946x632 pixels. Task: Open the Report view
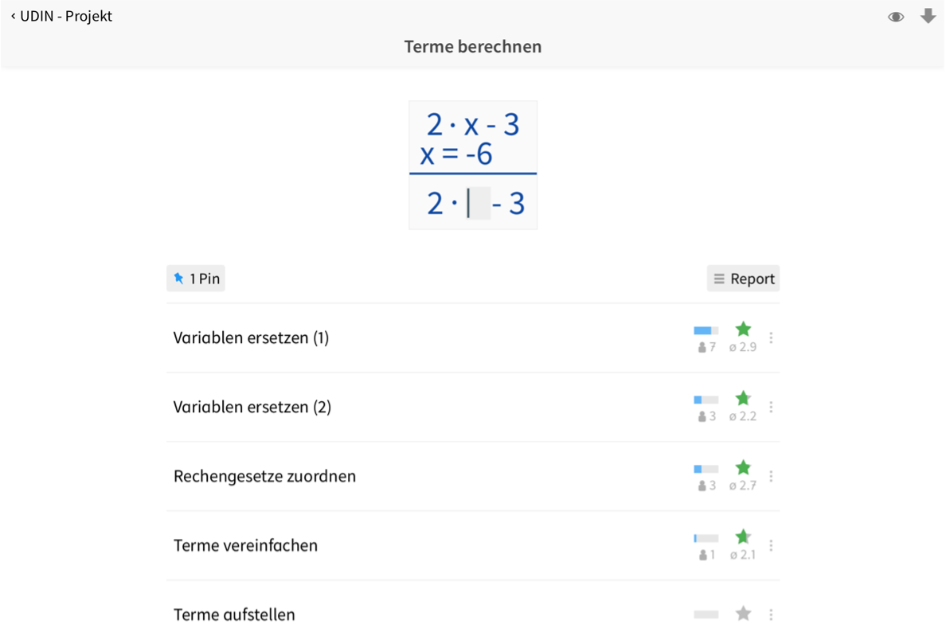[743, 279]
